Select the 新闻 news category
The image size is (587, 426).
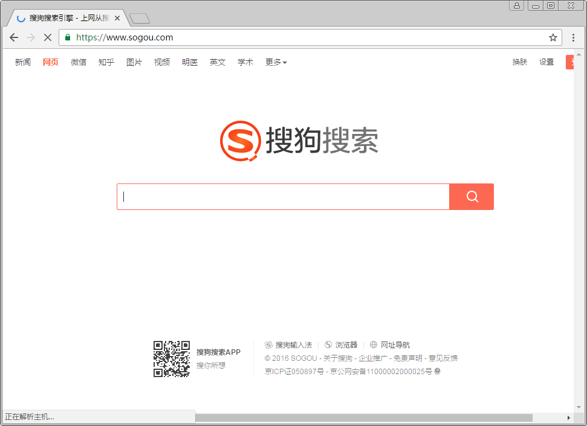pyautogui.click(x=23, y=62)
